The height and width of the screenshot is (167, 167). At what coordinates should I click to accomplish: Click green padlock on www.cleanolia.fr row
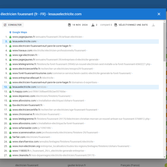pyautogui.click(x=10, y=155)
